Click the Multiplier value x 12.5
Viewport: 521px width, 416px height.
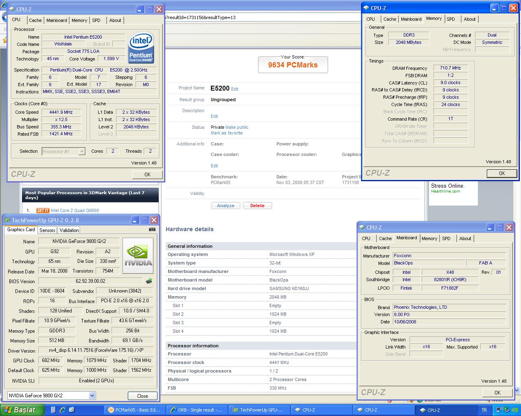(x=61, y=119)
